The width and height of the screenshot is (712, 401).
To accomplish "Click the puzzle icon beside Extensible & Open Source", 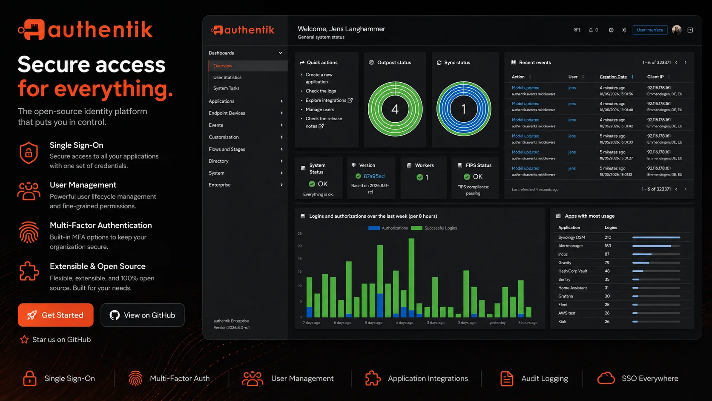I will (x=29, y=271).
